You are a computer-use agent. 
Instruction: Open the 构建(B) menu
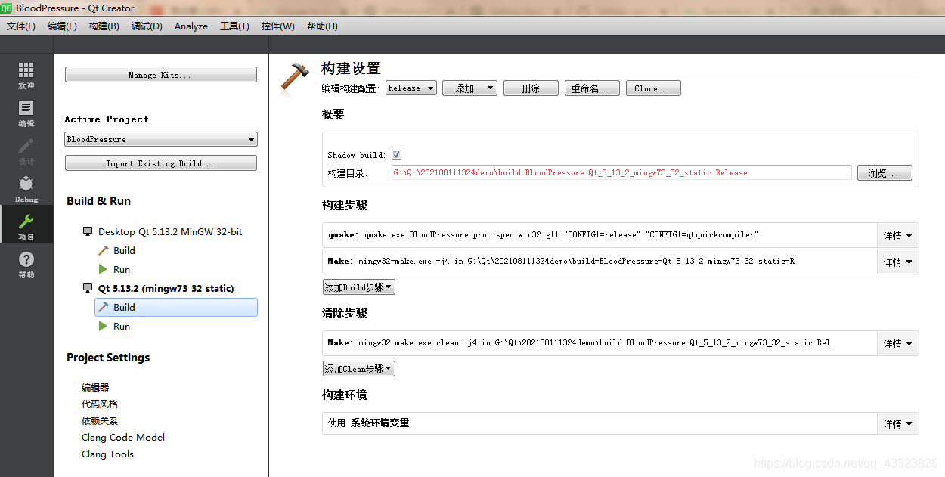coord(104,26)
